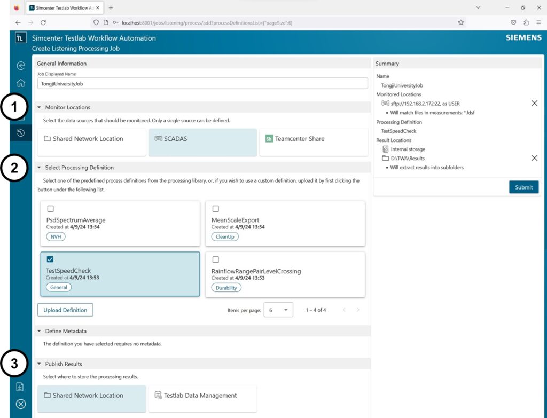Viewport: 547px width, 418px height.
Task: Open a new browser tab
Action: coord(111,8)
